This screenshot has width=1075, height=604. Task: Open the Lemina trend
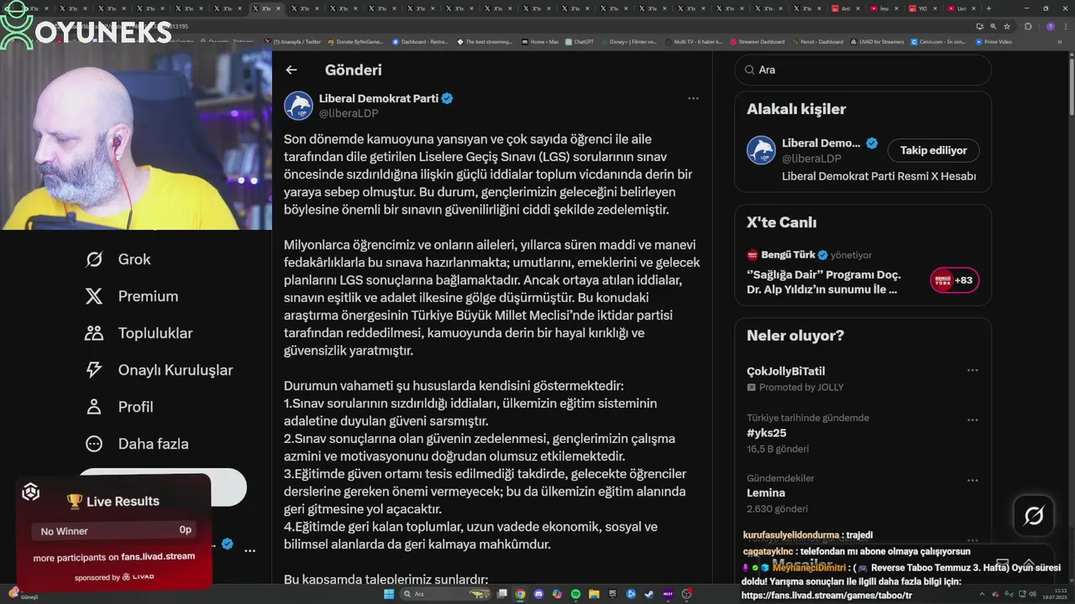coord(766,493)
